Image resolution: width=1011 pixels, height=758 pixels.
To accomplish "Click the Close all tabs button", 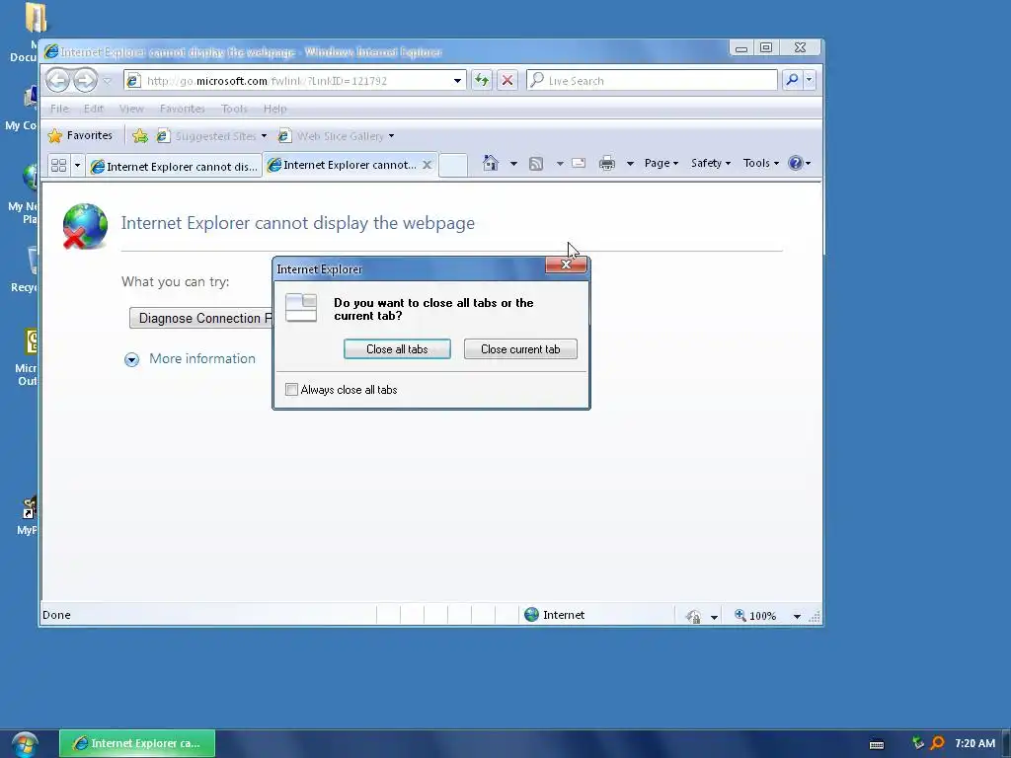I will pos(397,348).
